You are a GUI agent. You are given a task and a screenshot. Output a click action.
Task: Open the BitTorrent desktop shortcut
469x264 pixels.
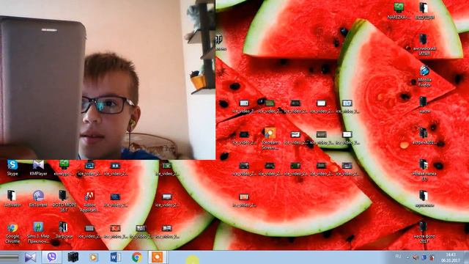(38, 199)
